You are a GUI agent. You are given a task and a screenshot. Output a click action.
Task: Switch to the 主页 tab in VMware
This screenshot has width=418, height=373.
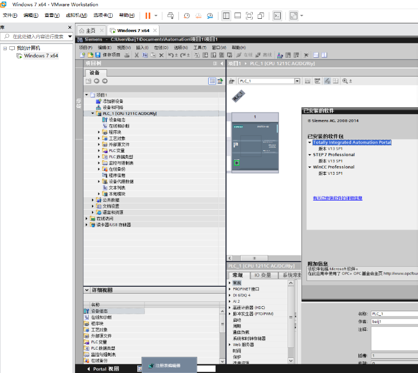[x=91, y=31]
